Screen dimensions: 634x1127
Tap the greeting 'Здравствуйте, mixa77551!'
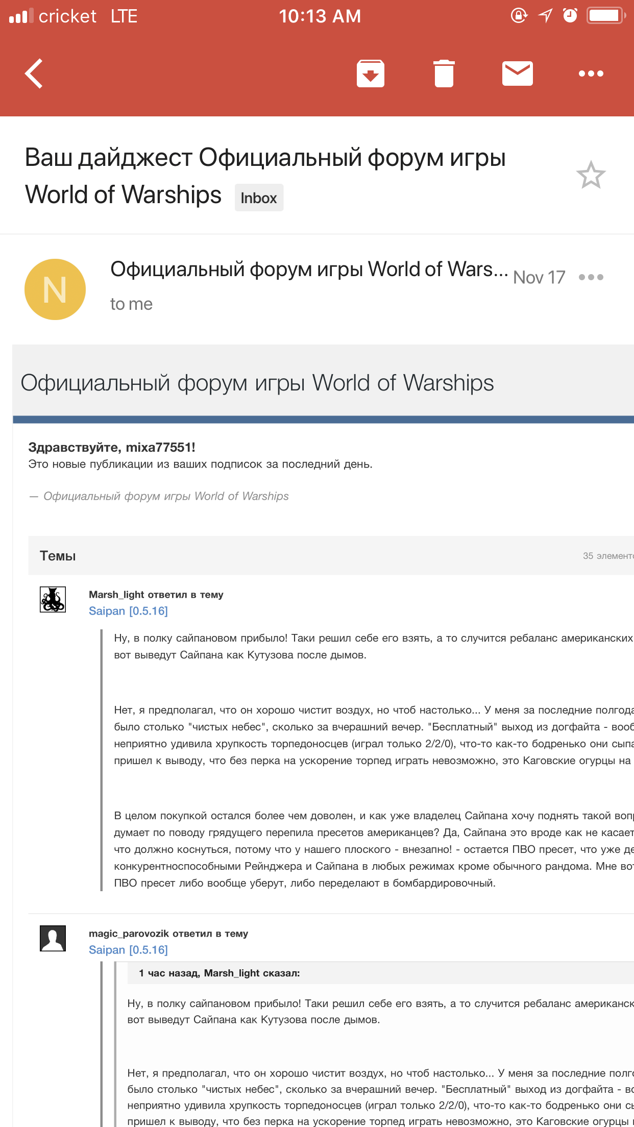(x=112, y=447)
